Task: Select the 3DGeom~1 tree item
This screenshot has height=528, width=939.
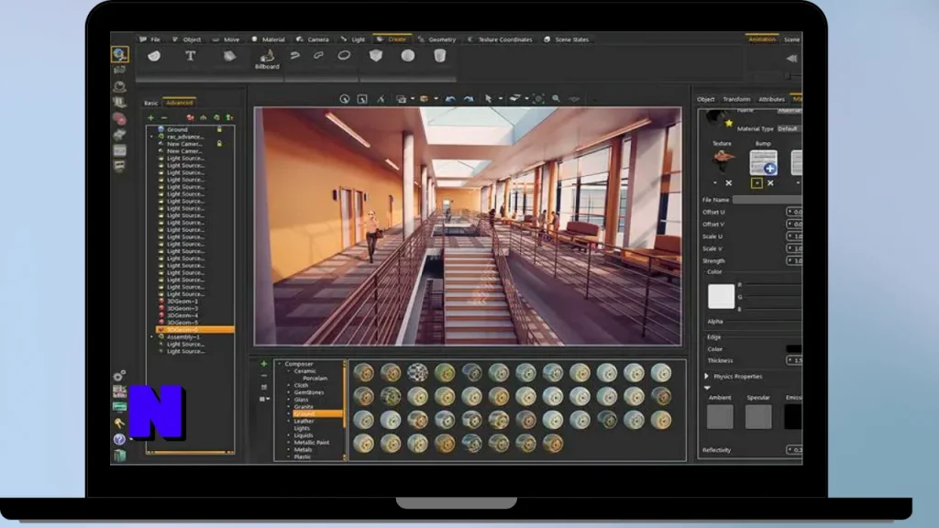Action: (x=182, y=301)
